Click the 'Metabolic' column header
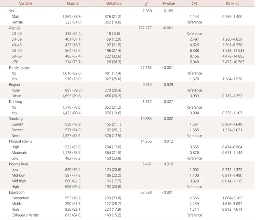Viewport: 256px width, 220px height. pyautogui.click(x=114, y=3)
